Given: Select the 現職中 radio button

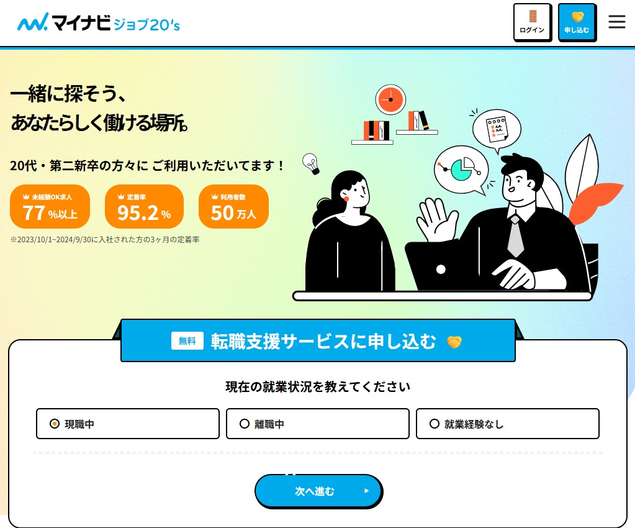Looking at the screenshot, I should click(x=128, y=424).
